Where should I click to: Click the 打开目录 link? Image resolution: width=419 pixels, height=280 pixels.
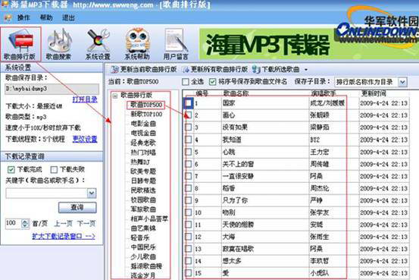(85, 99)
